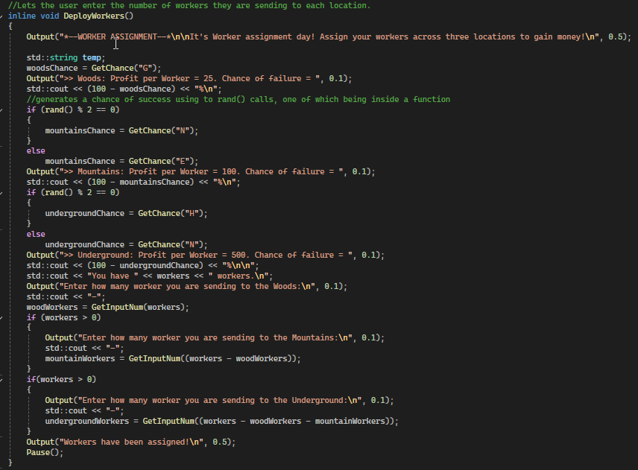Click the 'inline' keyword
This screenshot has width=638, height=470.
(22, 16)
